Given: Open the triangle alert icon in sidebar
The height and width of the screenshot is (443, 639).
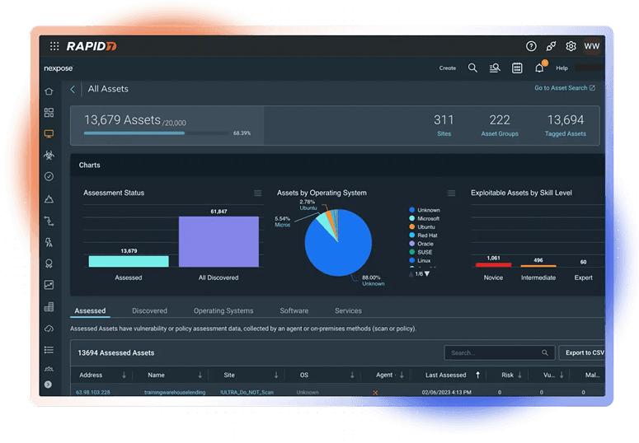Looking at the screenshot, I should point(49,199).
